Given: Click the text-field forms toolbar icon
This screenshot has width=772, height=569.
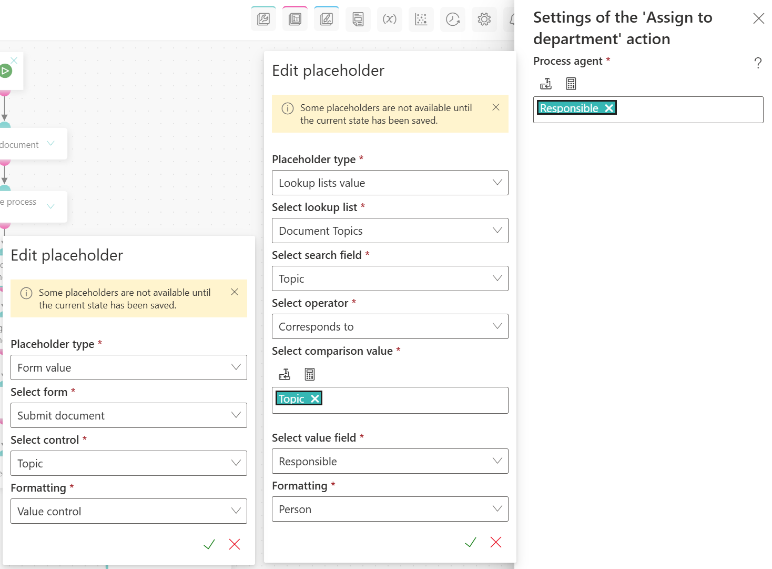Looking at the screenshot, I should click(x=295, y=19).
